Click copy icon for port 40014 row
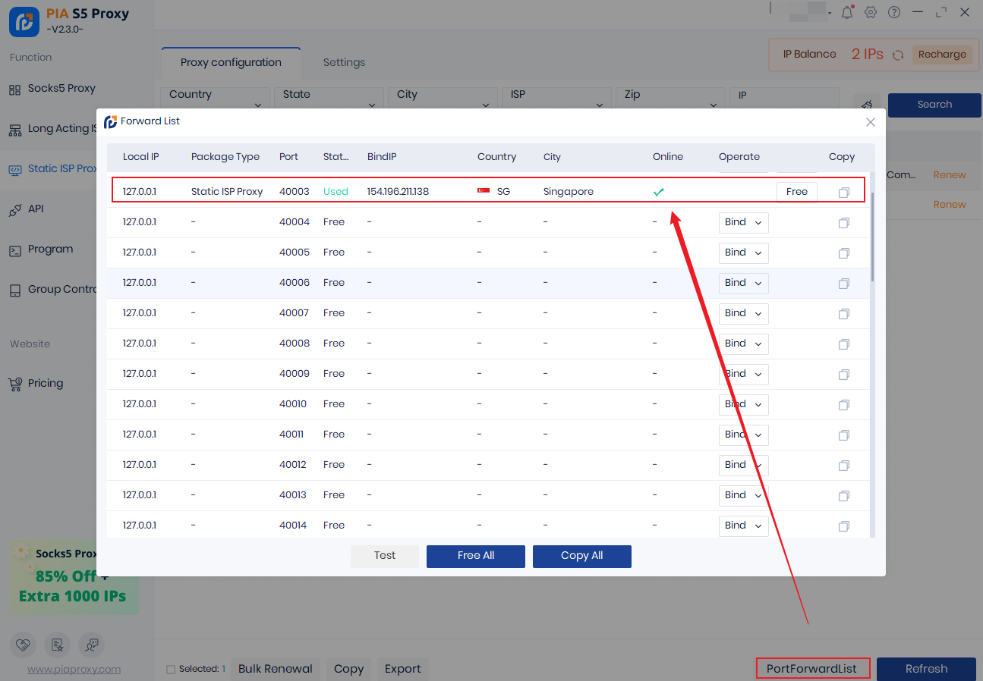The image size is (983, 681). click(843, 526)
